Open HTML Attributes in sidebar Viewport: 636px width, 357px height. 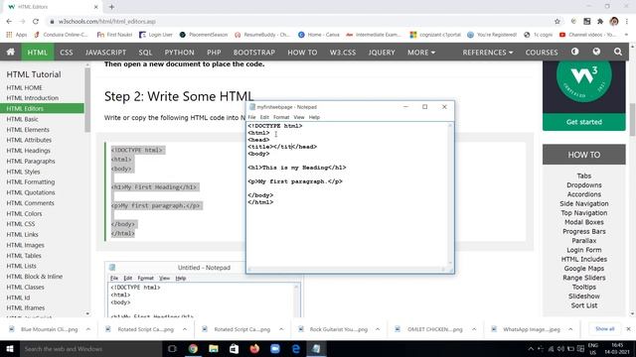coord(29,140)
